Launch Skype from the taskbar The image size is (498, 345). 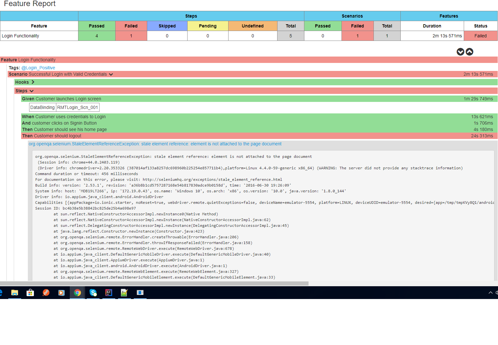point(93,293)
